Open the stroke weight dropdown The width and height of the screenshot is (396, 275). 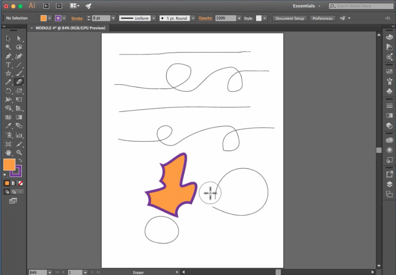point(113,18)
